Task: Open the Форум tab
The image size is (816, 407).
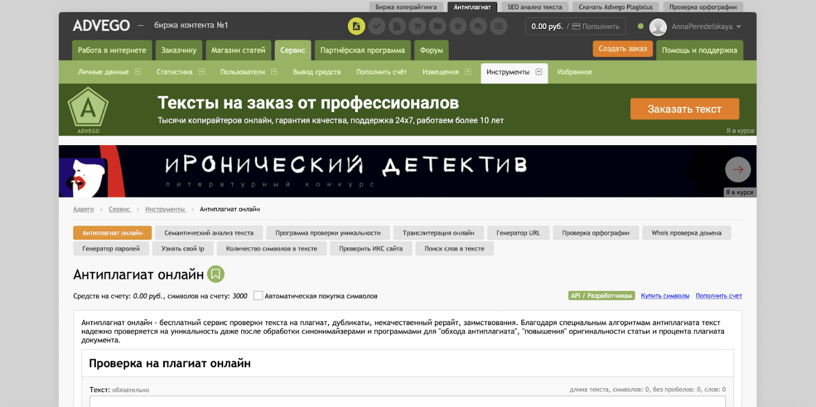Action: 431,50
